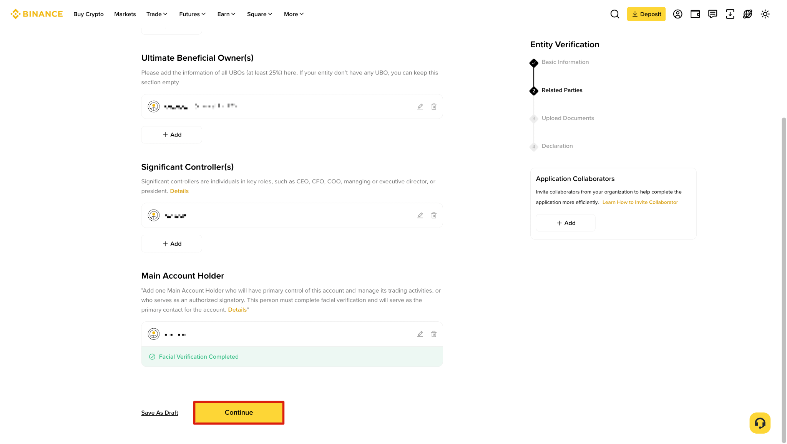Delete the Main Account Holder entry
Viewport: 787px width, 444px height.
pos(434,334)
